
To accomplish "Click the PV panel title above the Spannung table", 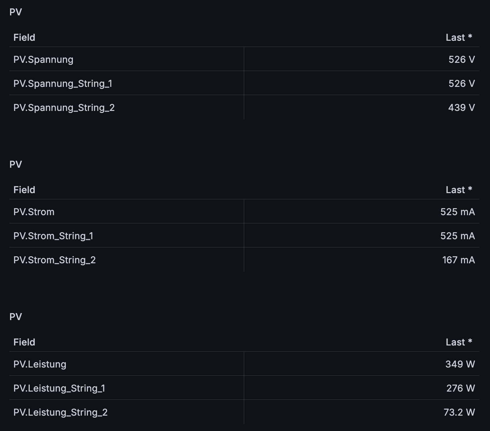I will 16,12.
